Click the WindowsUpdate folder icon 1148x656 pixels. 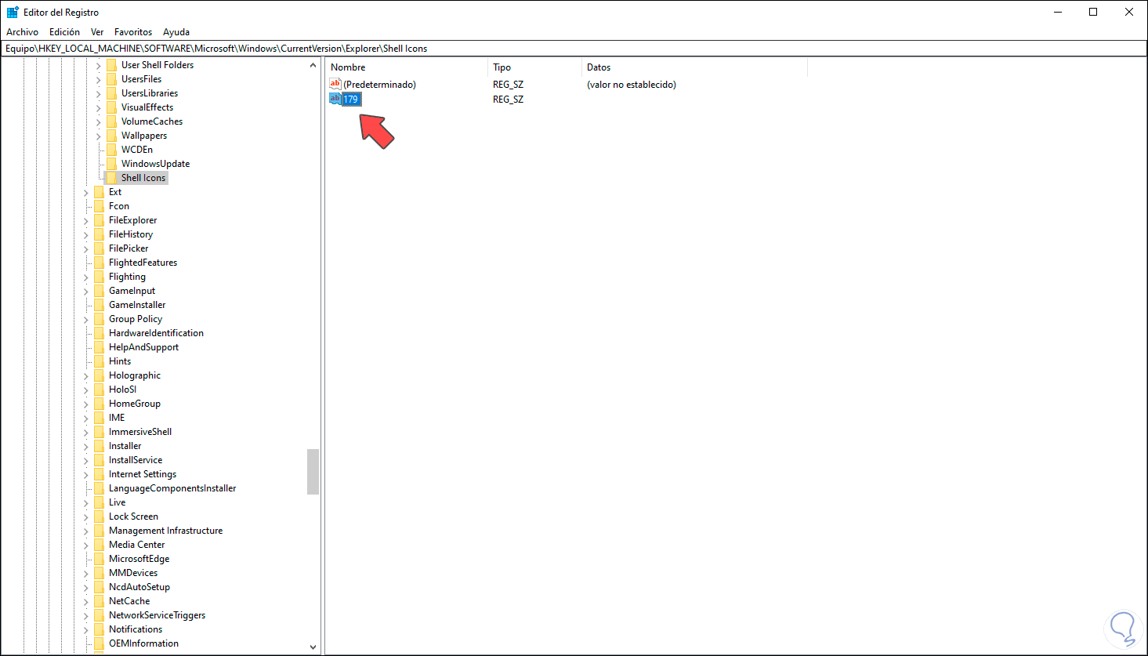click(112, 163)
